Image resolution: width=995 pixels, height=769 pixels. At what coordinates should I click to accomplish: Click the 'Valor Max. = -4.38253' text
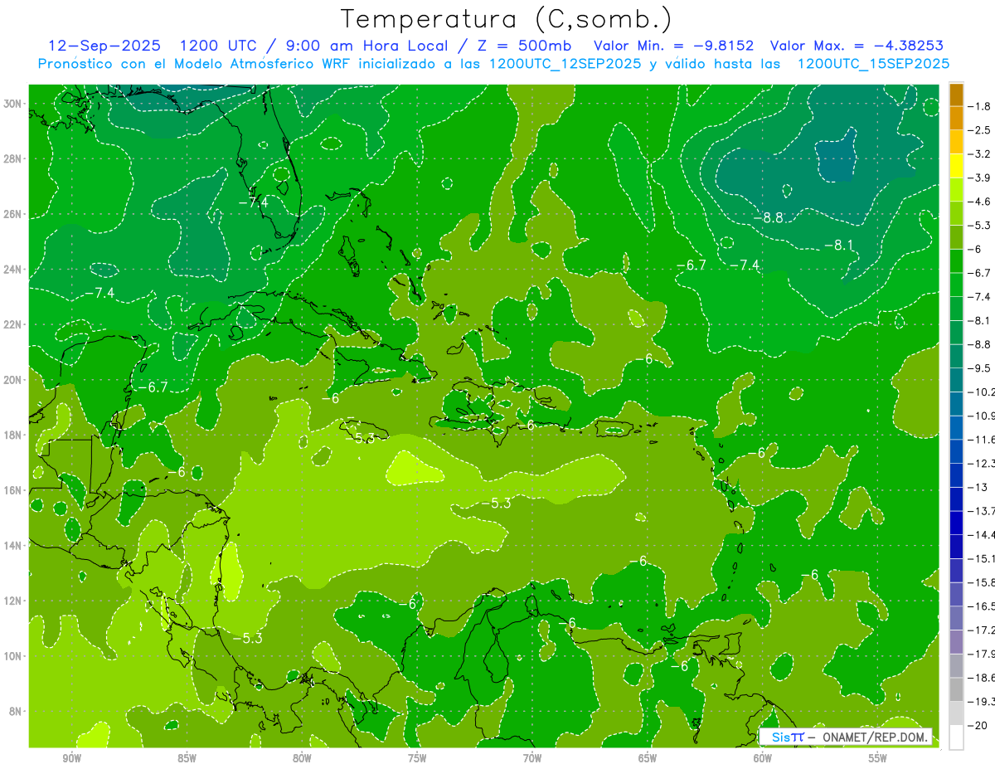[857, 46]
